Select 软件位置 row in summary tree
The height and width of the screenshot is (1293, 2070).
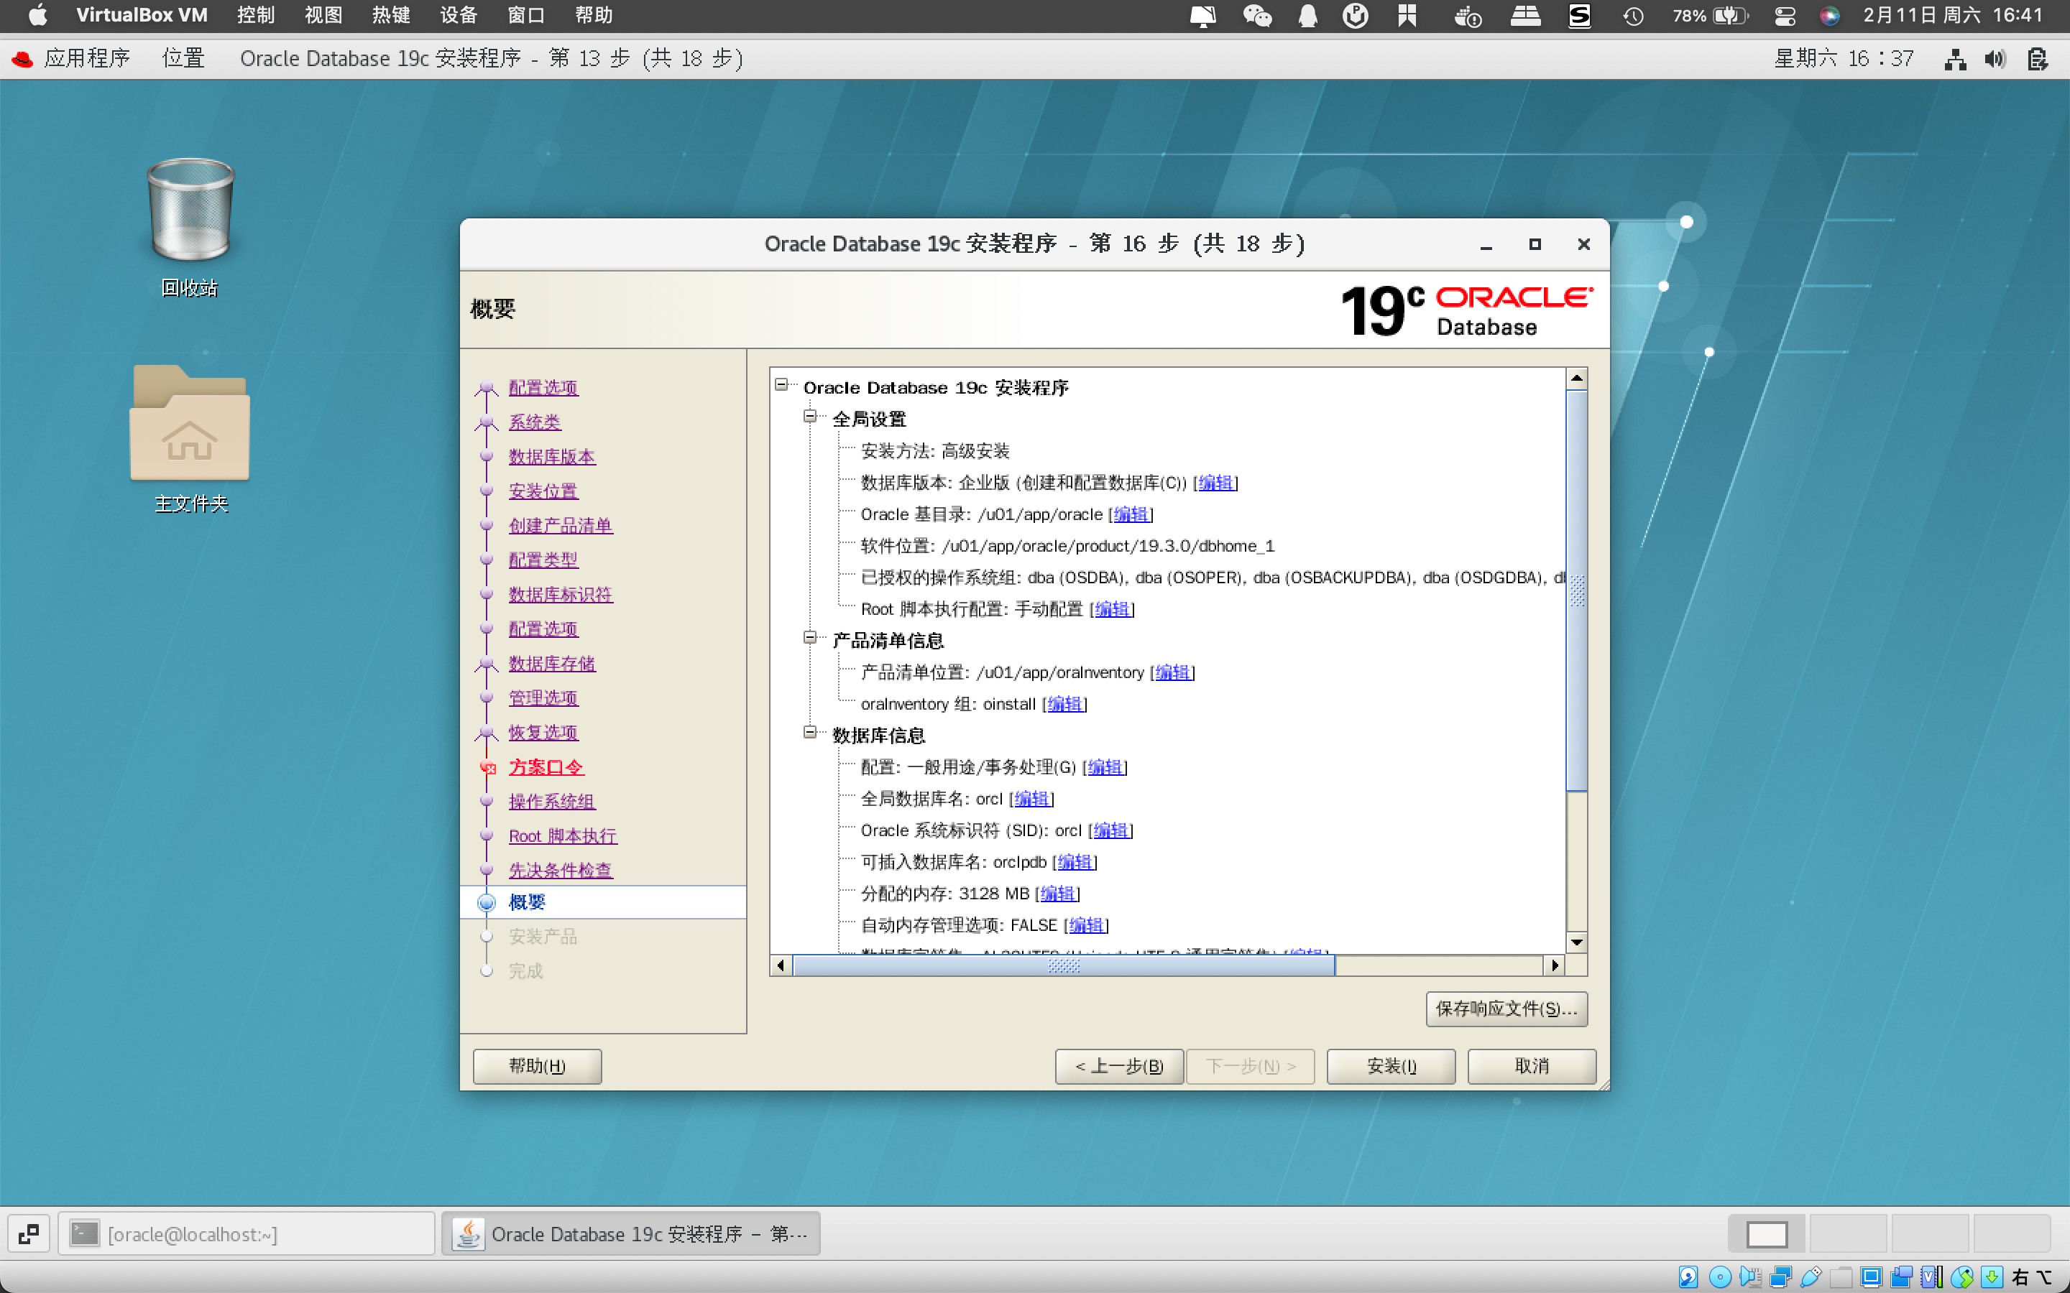1067,546
